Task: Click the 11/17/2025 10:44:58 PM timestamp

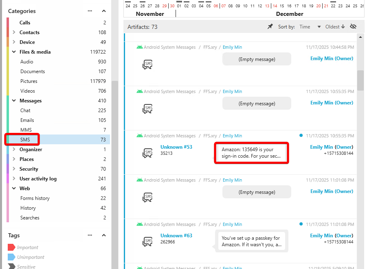Action: point(330,47)
